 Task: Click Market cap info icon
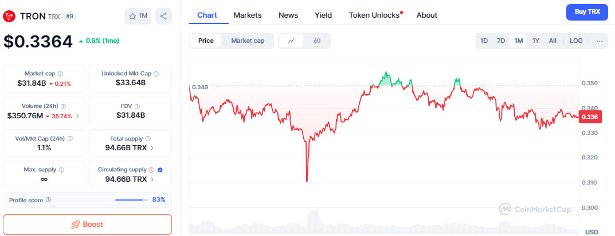(x=61, y=74)
